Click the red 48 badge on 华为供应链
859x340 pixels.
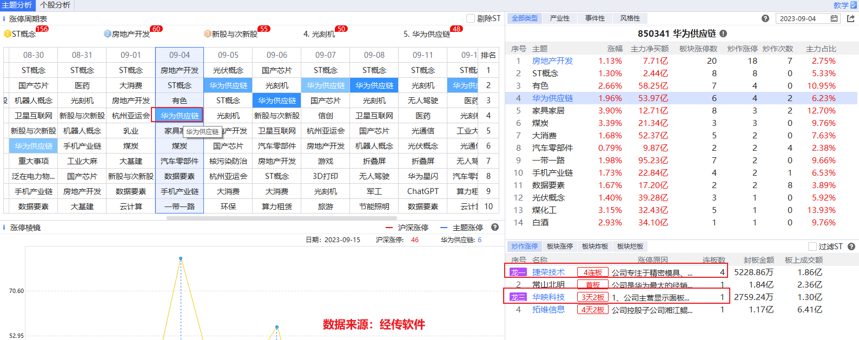click(457, 29)
